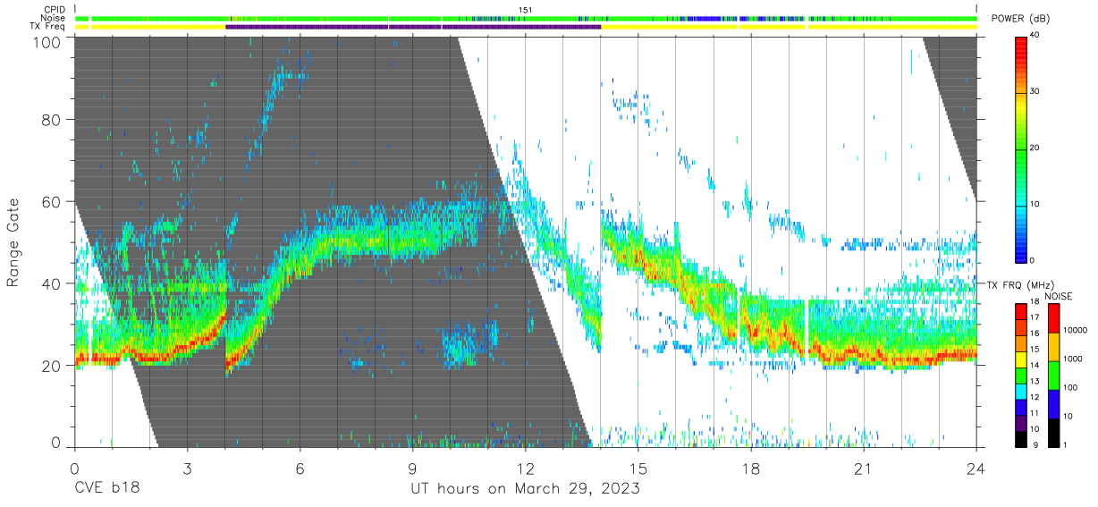Click the Range Gate 60 tick label
Viewport: 1098px width, 507px height.
[x=53, y=202]
